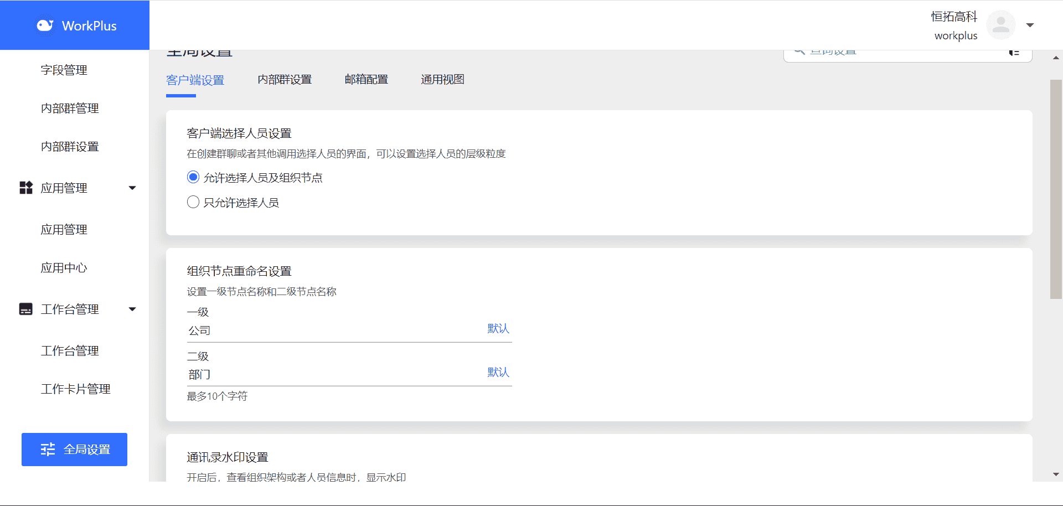Reset 一级 name with 默认 link
1063x506 pixels.
[498, 329]
